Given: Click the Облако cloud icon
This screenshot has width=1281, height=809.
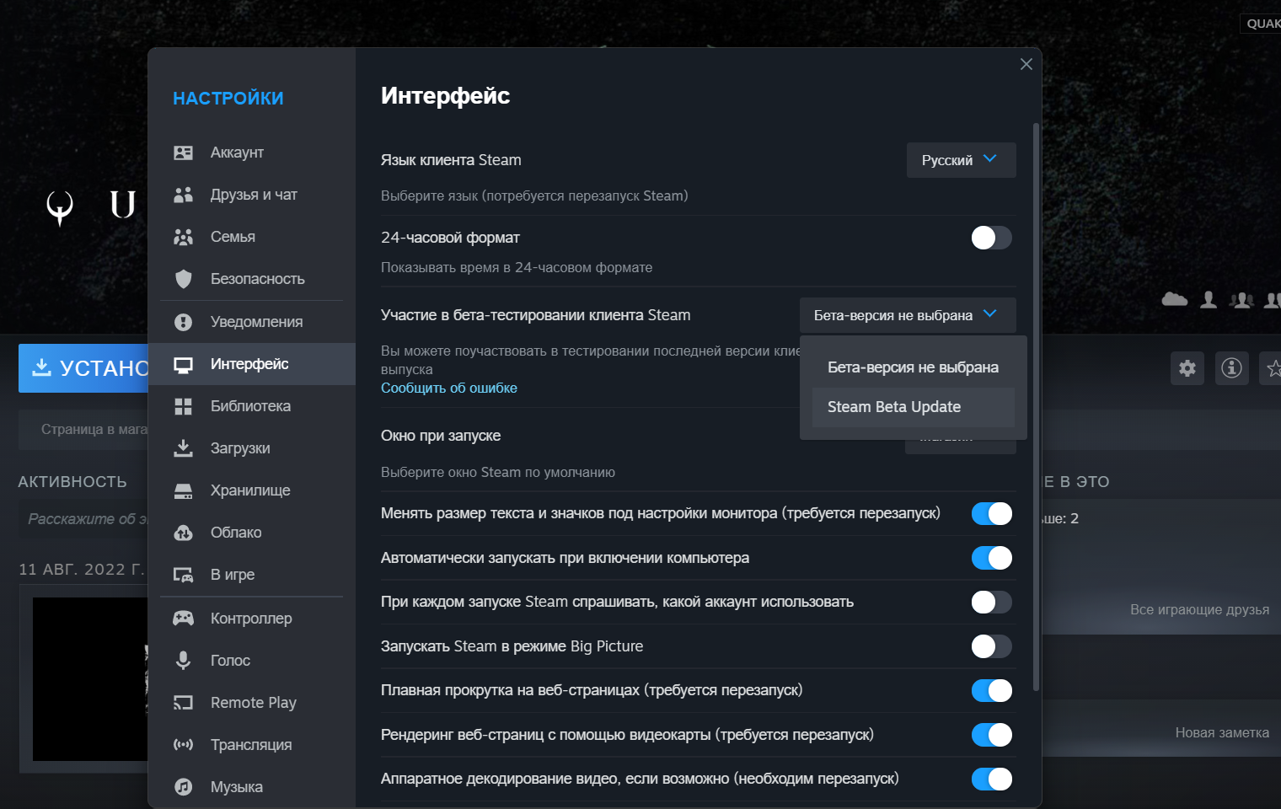Looking at the screenshot, I should click(x=183, y=533).
